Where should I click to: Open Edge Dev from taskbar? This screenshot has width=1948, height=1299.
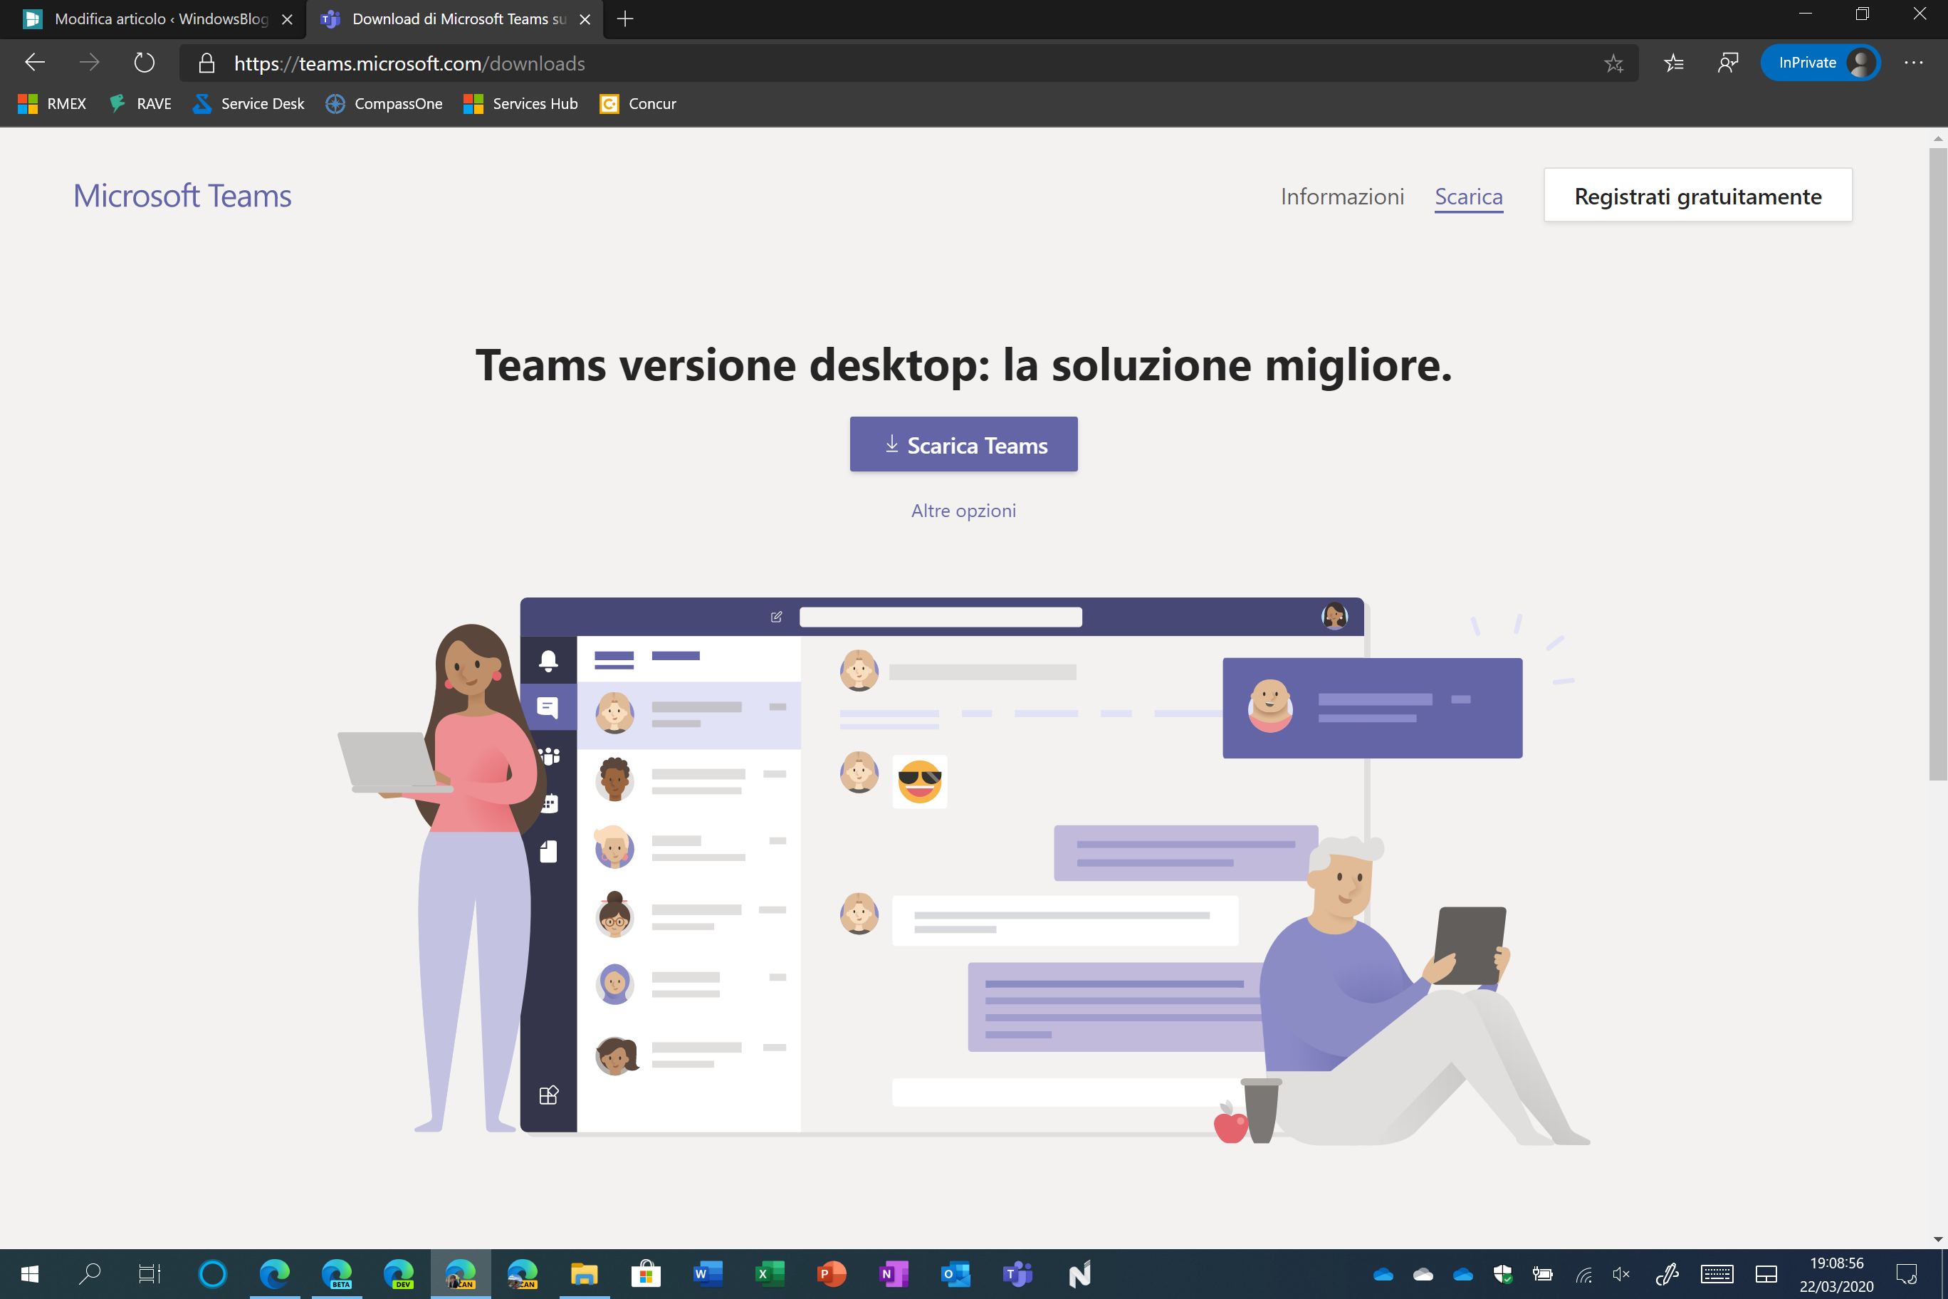[x=399, y=1274]
